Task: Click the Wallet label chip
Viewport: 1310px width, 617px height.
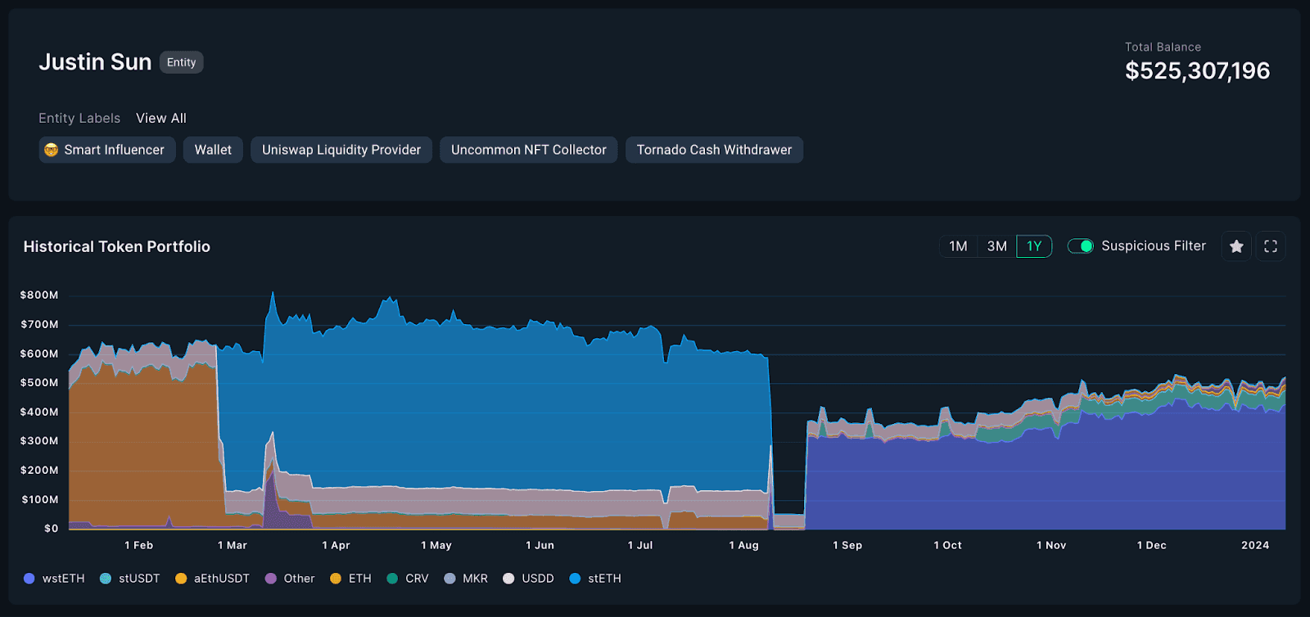Action: click(x=213, y=150)
